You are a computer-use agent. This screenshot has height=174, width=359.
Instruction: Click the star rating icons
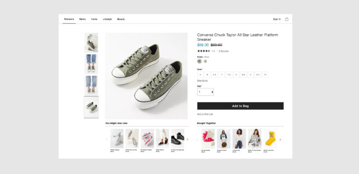click(x=203, y=51)
